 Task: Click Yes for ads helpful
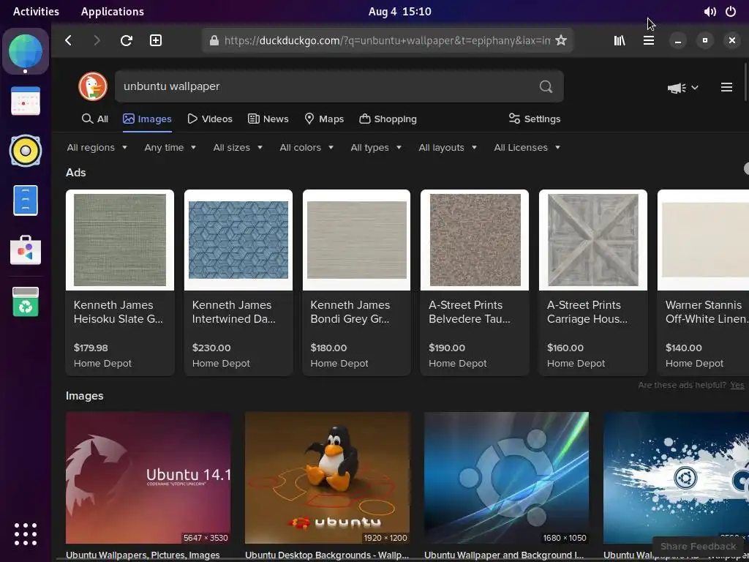click(x=737, y=385)
